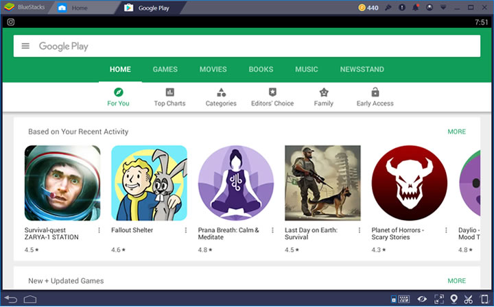This screenshot has width=494, height=307.
Task: Open the location pin tool
Action: (x=454, y=299)
